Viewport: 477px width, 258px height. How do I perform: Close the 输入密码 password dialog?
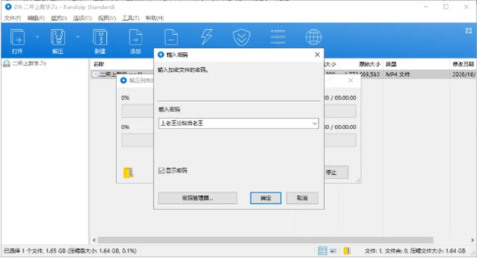[x=318, y=54]
